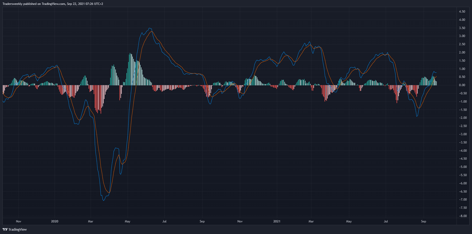
Task: Select the 4.50 price scale label
Action: [x=462, y=12]
